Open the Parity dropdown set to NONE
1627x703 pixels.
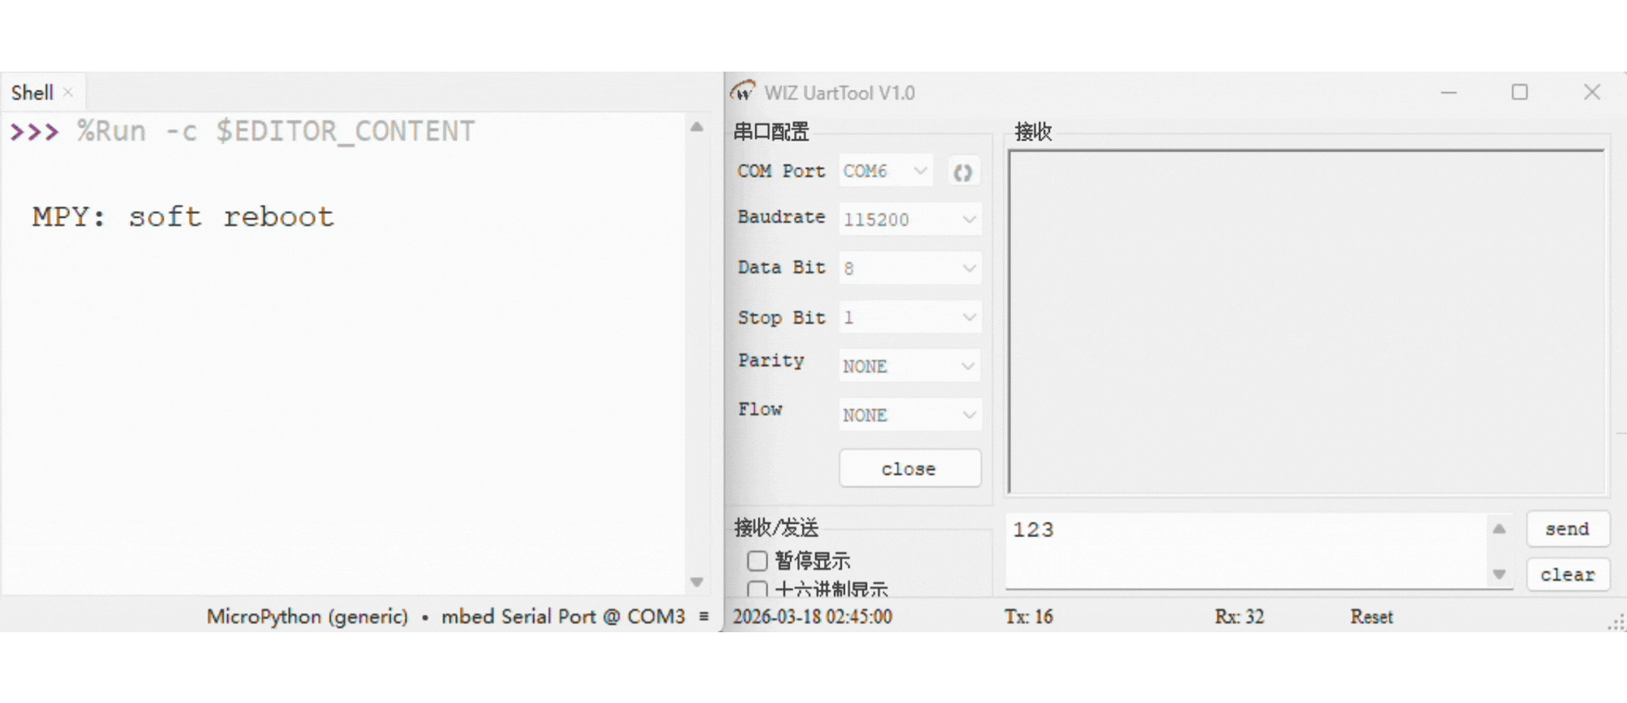910,366
